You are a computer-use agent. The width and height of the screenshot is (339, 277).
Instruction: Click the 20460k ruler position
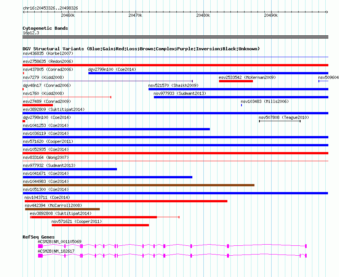click(68, 15)
